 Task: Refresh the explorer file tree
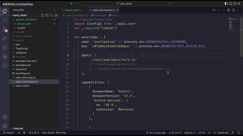[x=52, y=15]
